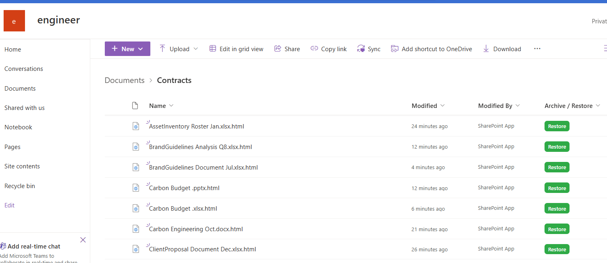Click file type icon in column header
Image resolution: width=607 pixels, height=263 pixels.
click(135, 106)
